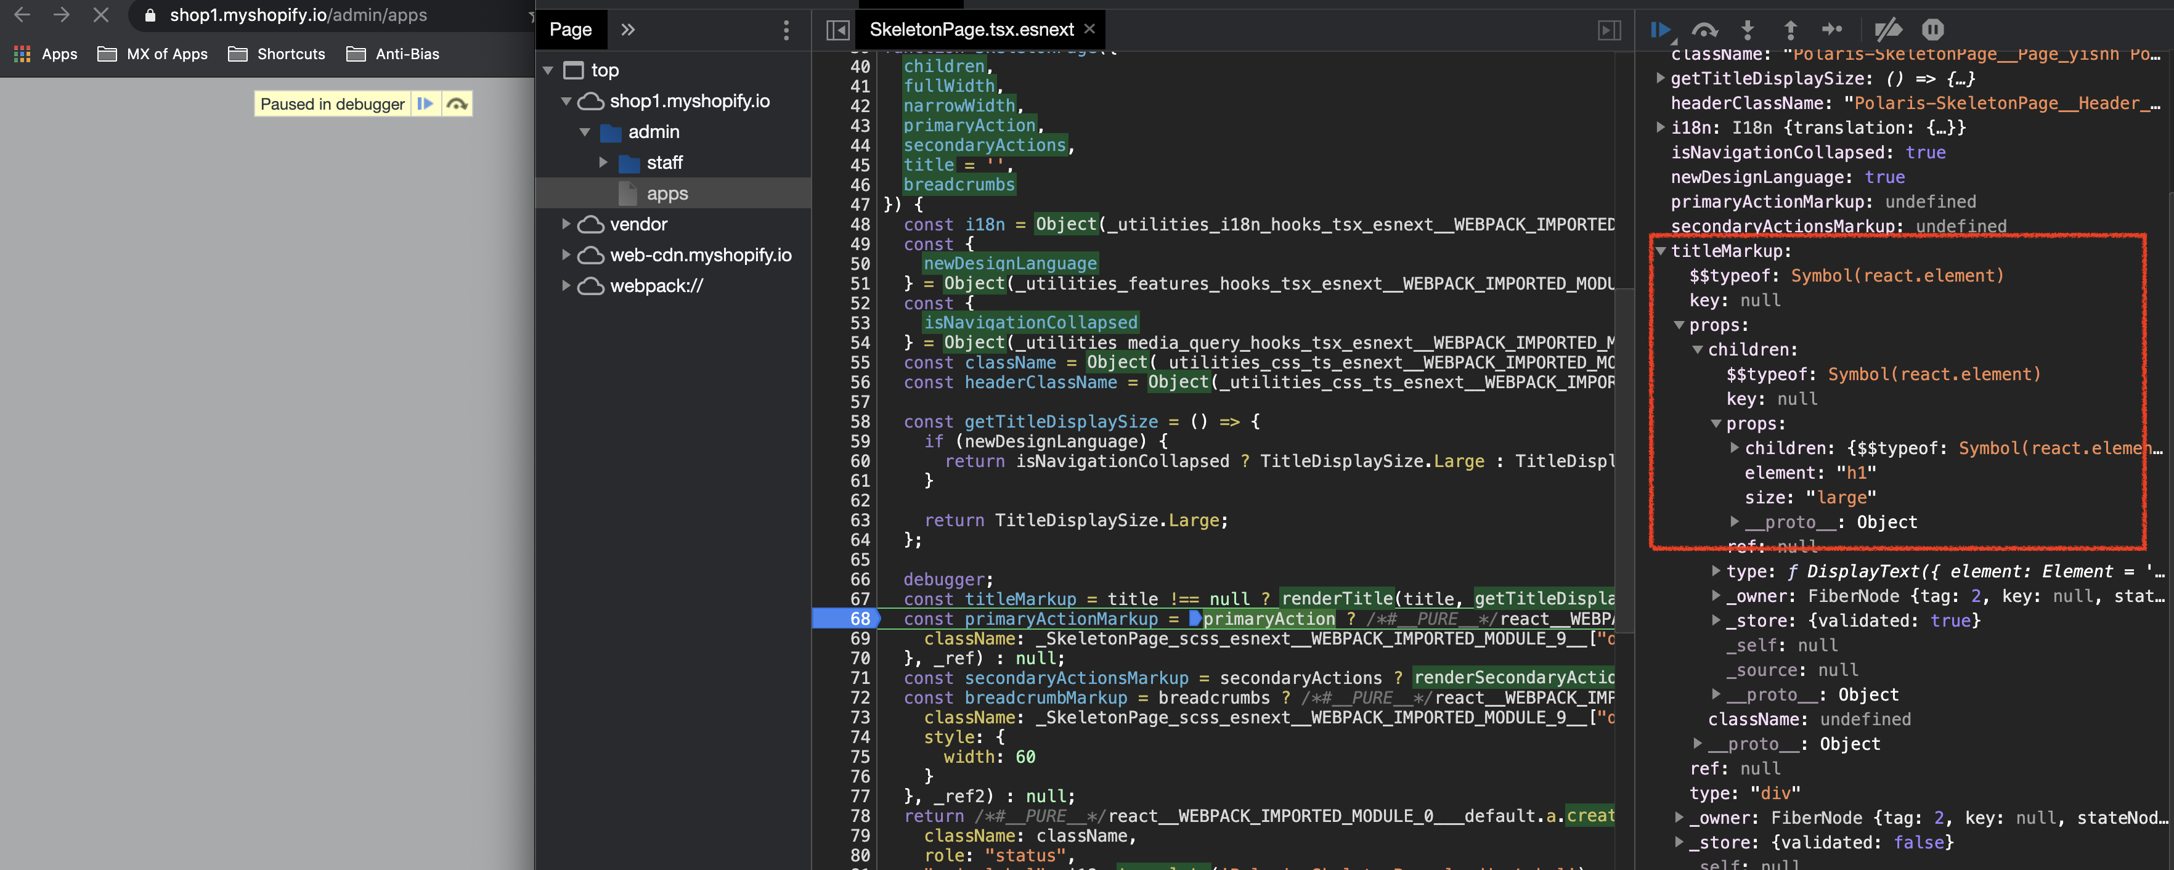Resume script execution in debugger toolbar
Image resolution: width=2174 pixels, height=870 pixels.
pyautogui.click(x=1660, y=30)
